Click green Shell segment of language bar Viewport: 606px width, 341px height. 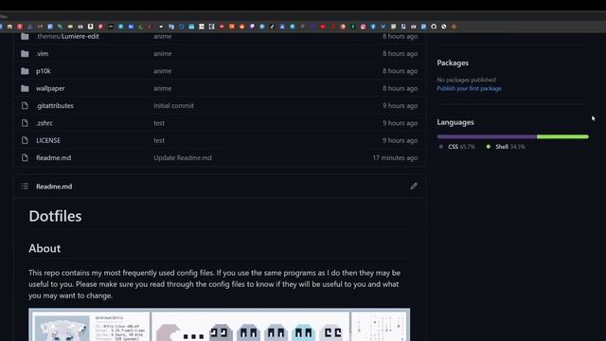pos(562,136)
